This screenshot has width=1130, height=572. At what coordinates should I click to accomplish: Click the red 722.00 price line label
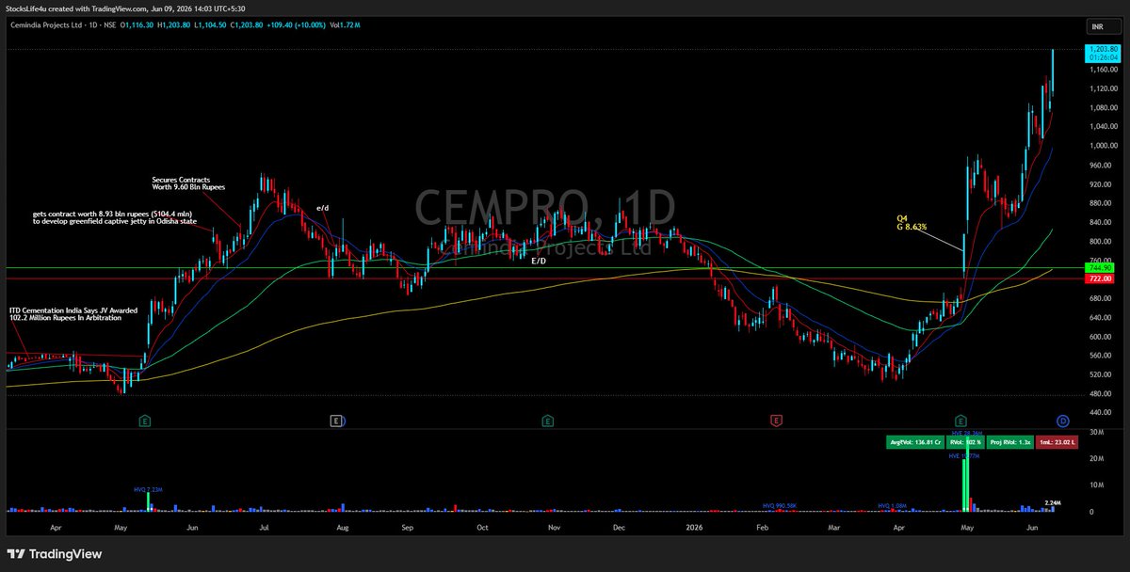(x=1101, y=279)
